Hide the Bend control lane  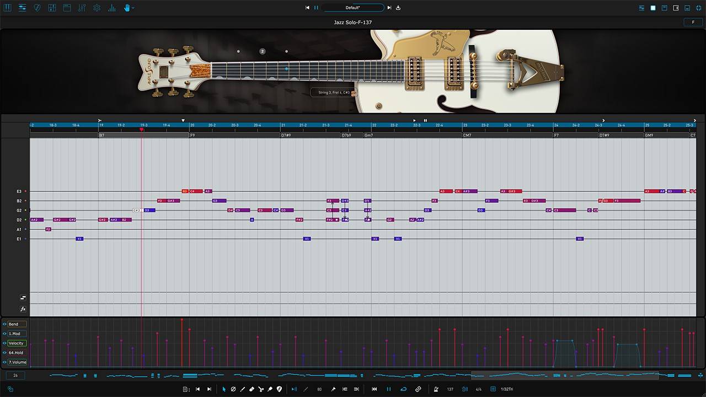(4, 324)
